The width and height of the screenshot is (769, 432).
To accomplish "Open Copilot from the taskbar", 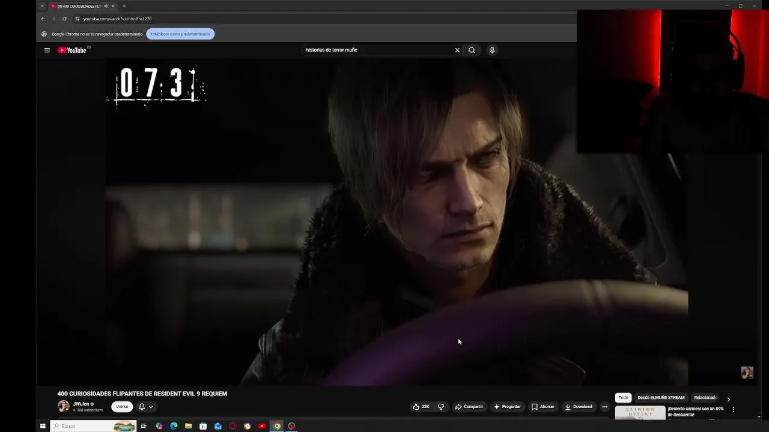I will (x=159, y=426).
